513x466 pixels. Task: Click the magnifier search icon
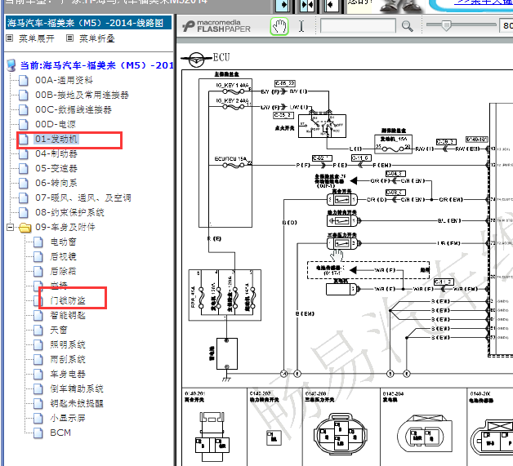(407, 26)
